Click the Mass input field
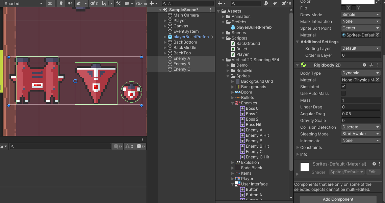The image size is (385, 203). click(361, 100)
